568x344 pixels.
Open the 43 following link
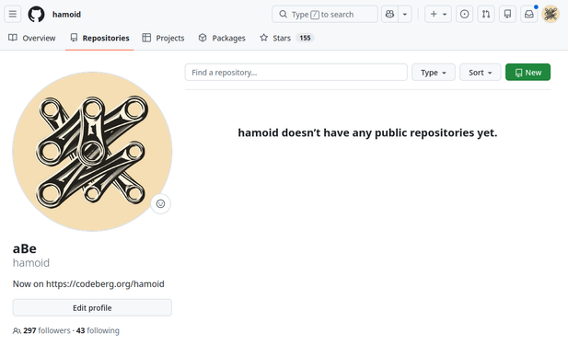point(98,330)
